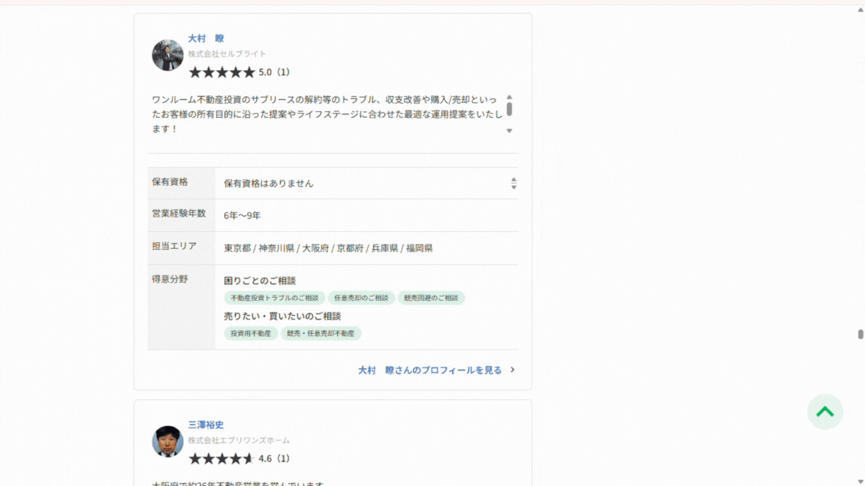
Task: Click the small arrows beside 保有資格はありません
Action: [514, 182]
